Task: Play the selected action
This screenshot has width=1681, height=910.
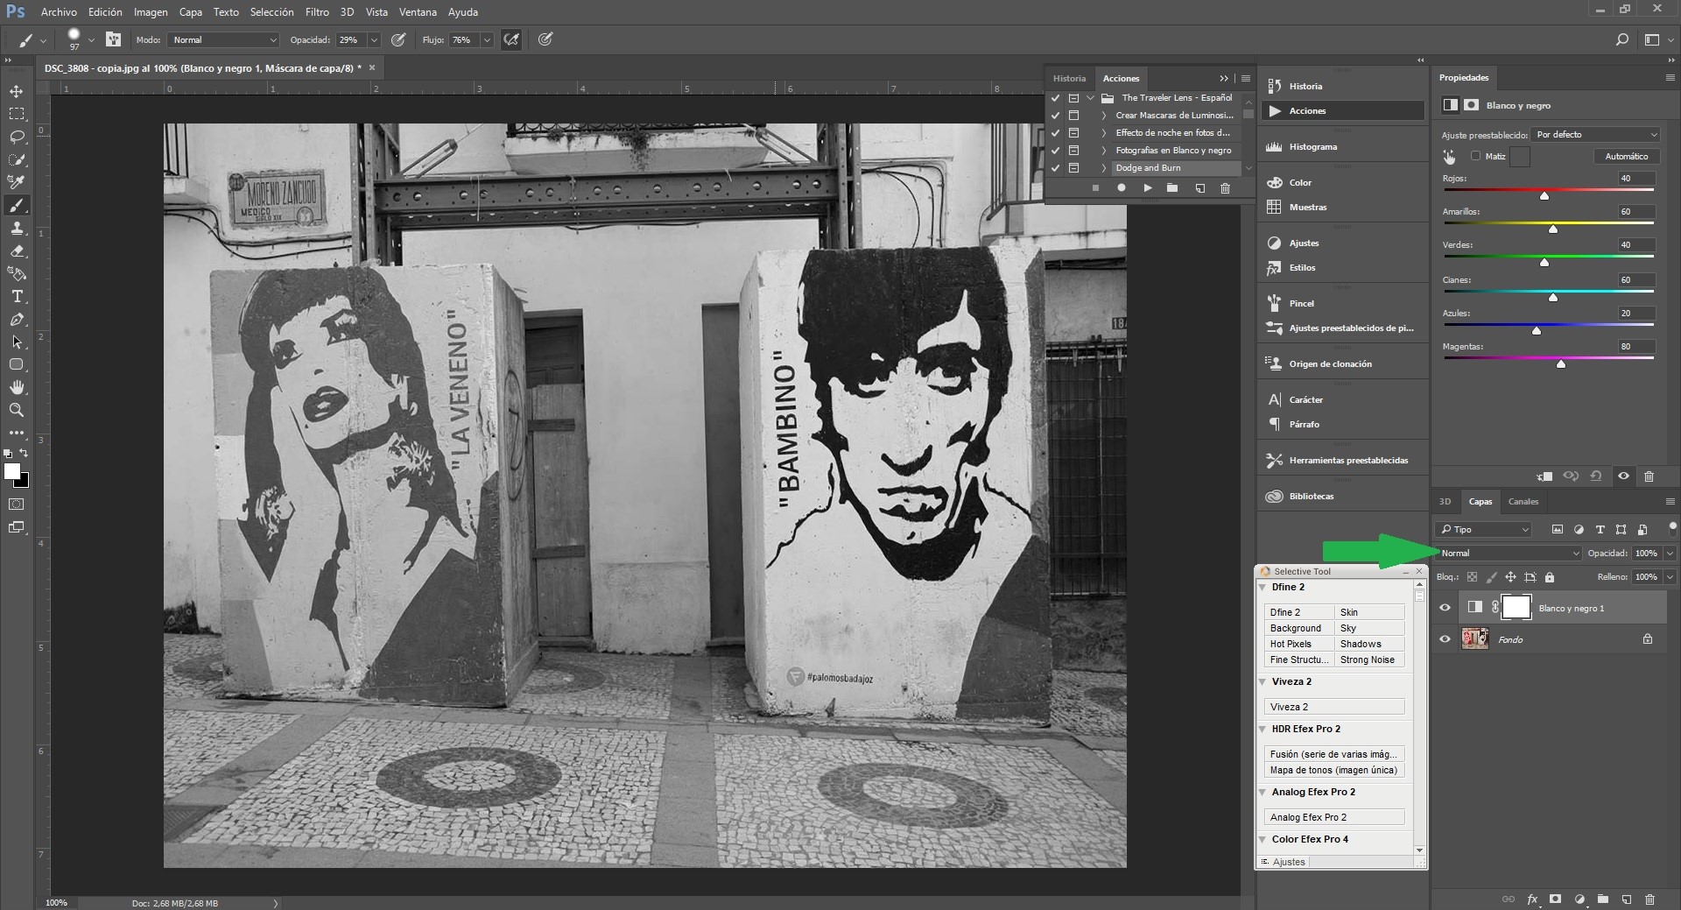Action: coord(1147,188)
